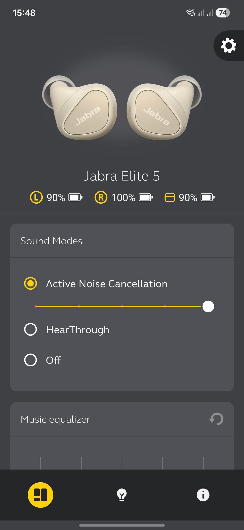244x530 pixels.
Task: Tap the Jabra earbuds product image
Action: pyautogui.click(x=122, y=108)
